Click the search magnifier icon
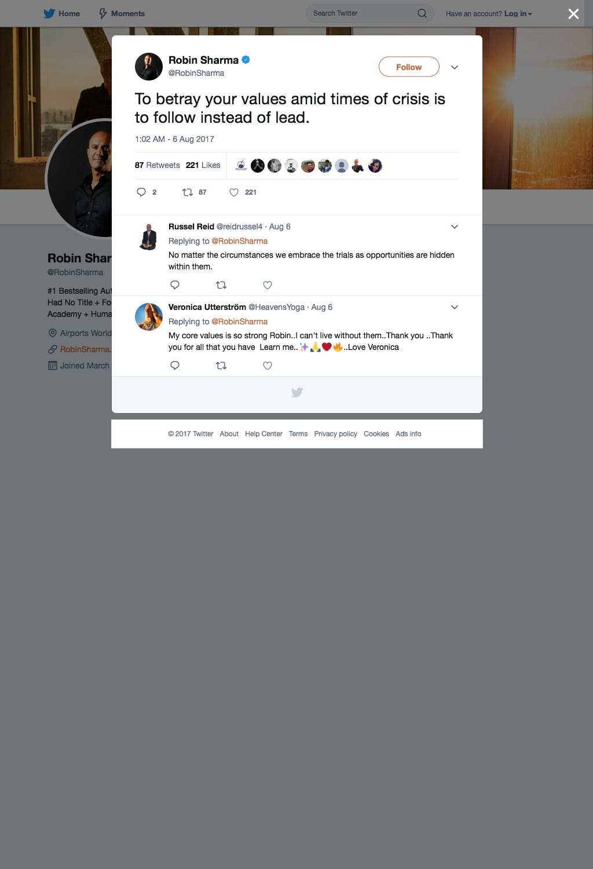 (422, 13)
